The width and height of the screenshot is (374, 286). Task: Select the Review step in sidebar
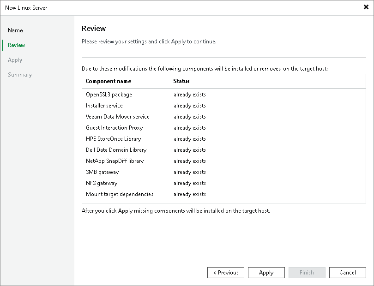tap(16, 45)
